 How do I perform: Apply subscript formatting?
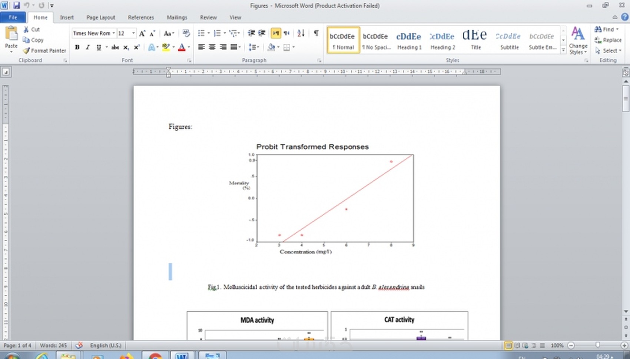point(126,47)
